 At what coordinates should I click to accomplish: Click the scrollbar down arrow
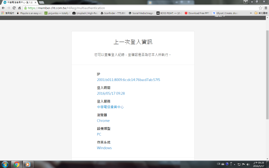(x=267, y=159)
